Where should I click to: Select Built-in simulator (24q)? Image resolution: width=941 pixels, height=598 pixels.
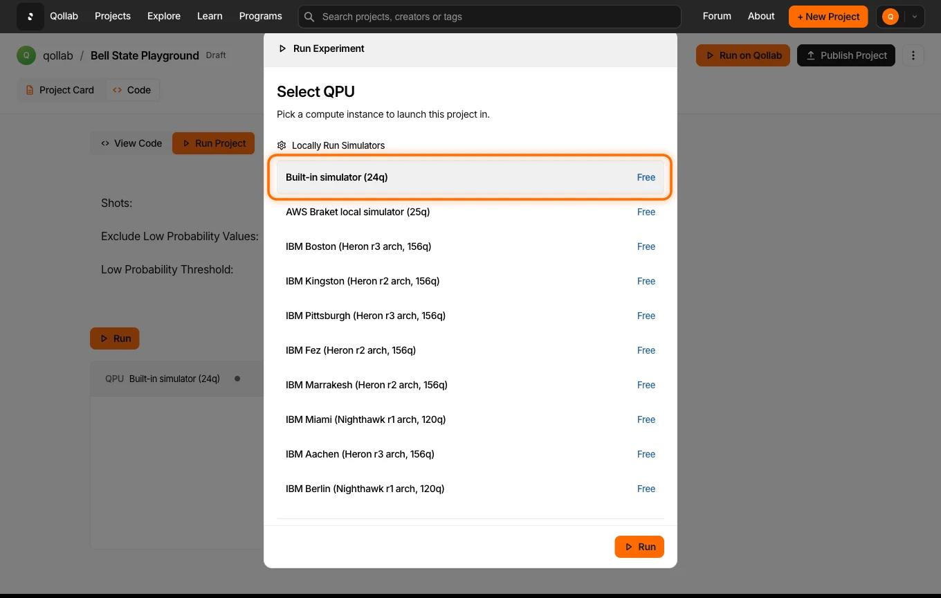point(470,177)
